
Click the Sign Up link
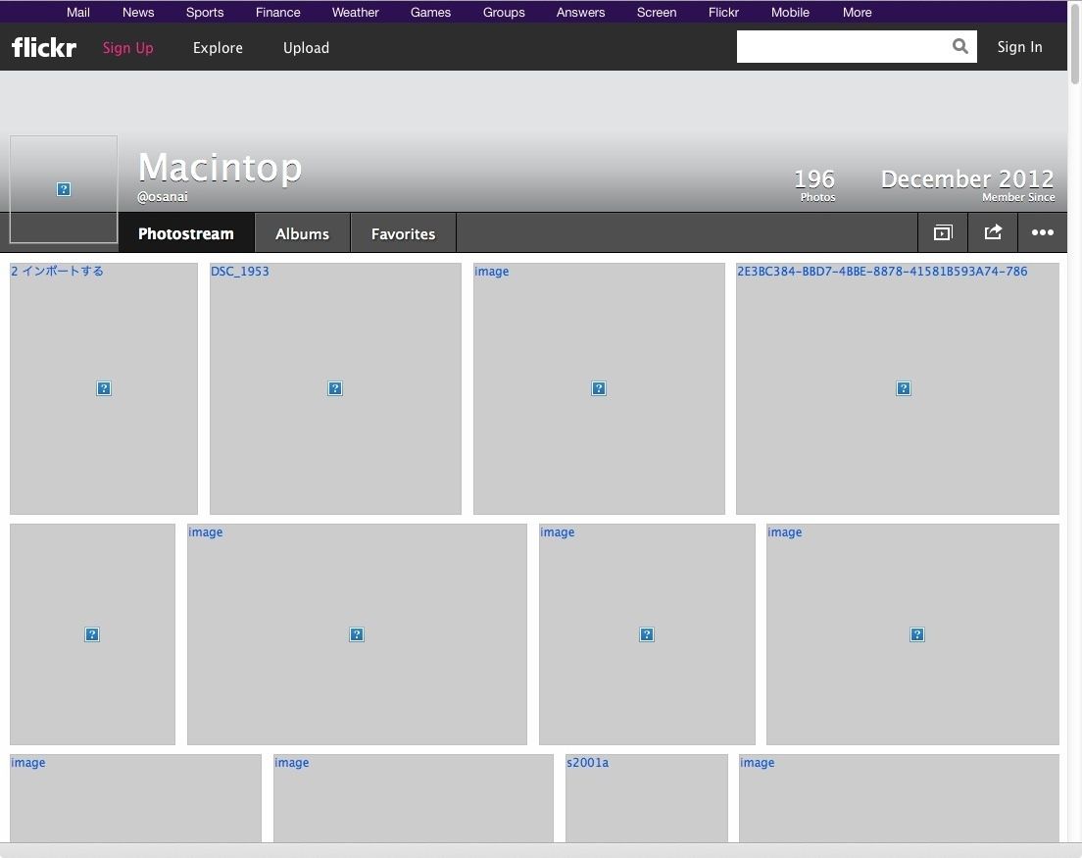click(128, 48)
